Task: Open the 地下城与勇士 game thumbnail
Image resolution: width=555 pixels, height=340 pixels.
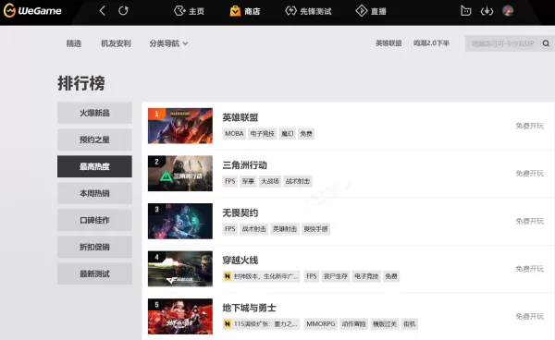Action: [180, 316]
